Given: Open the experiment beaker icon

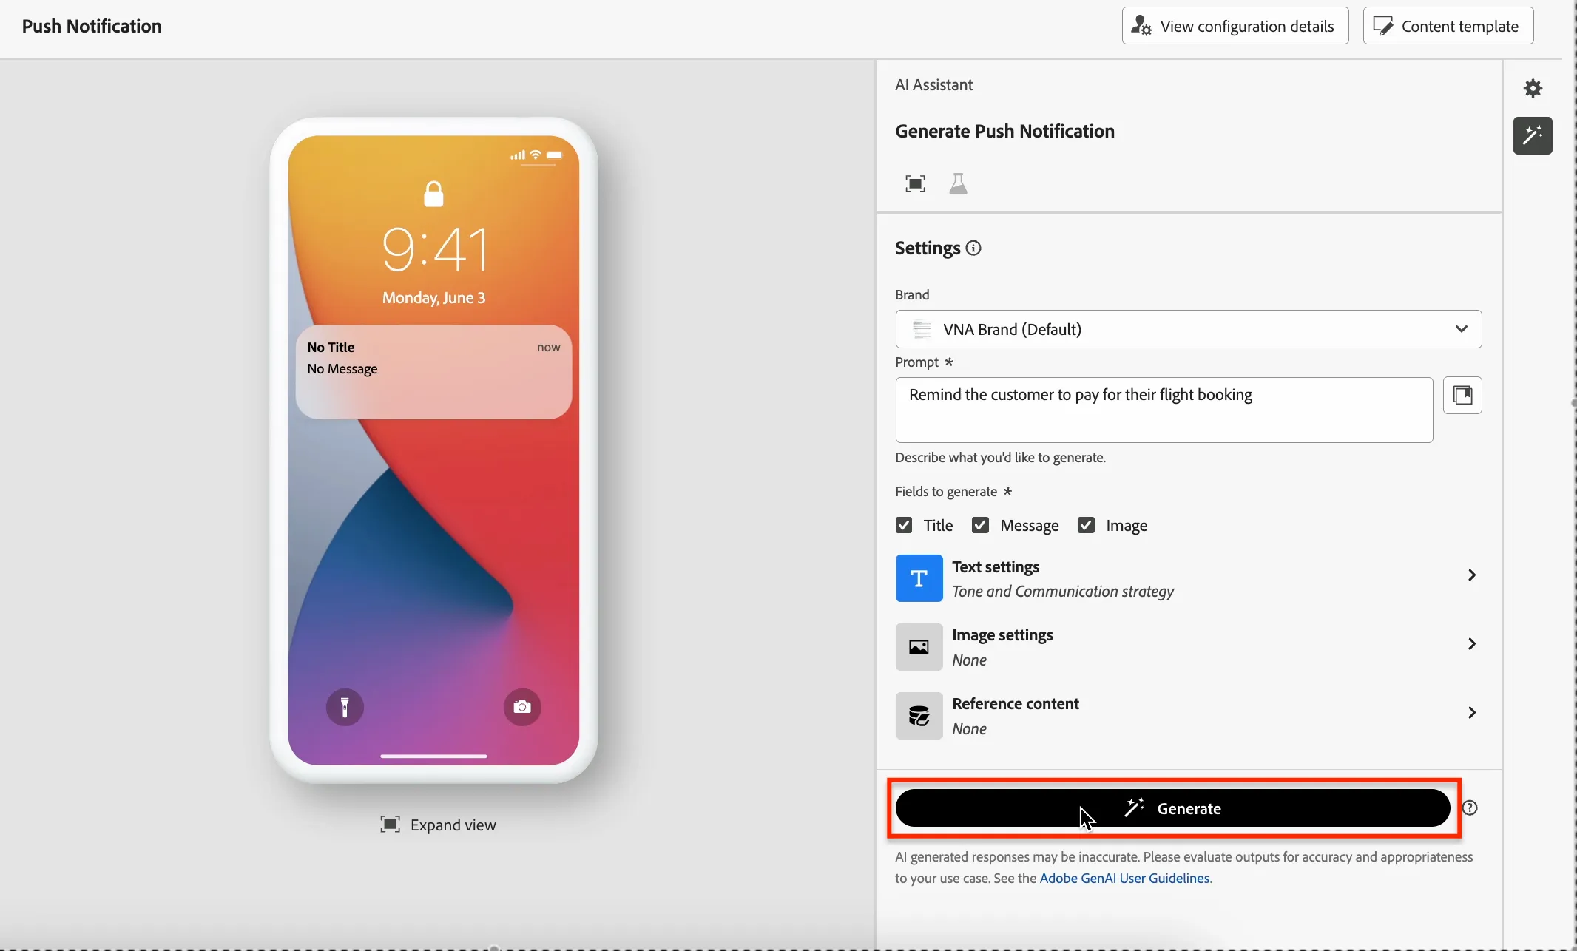Looking at the screenshot, I should click(x=958, y=183).
